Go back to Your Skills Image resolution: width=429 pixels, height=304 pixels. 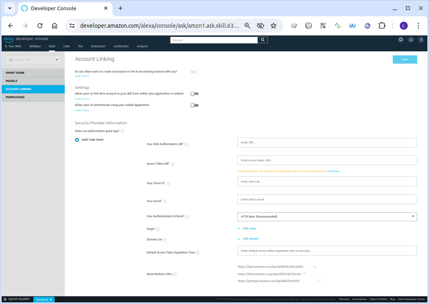pos(13,46)
